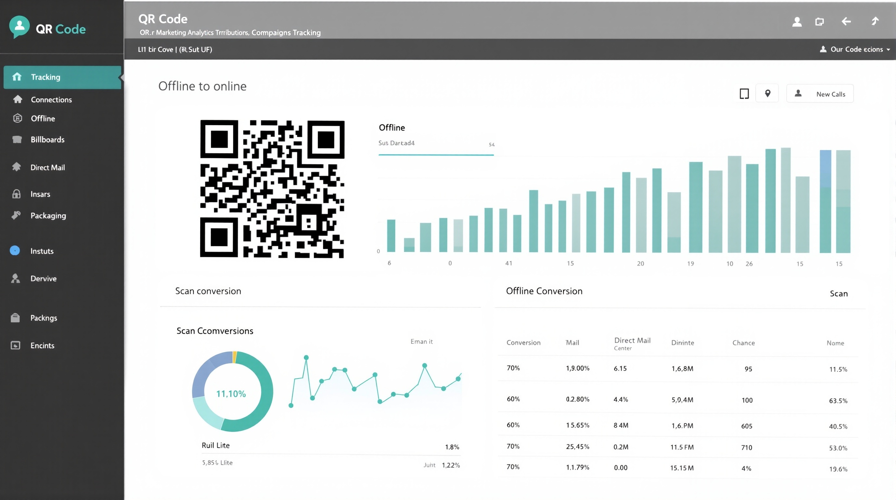896x500 pixels.
Task: Click the Offline Conversion tab heading
Action: [x=544, y=291]
